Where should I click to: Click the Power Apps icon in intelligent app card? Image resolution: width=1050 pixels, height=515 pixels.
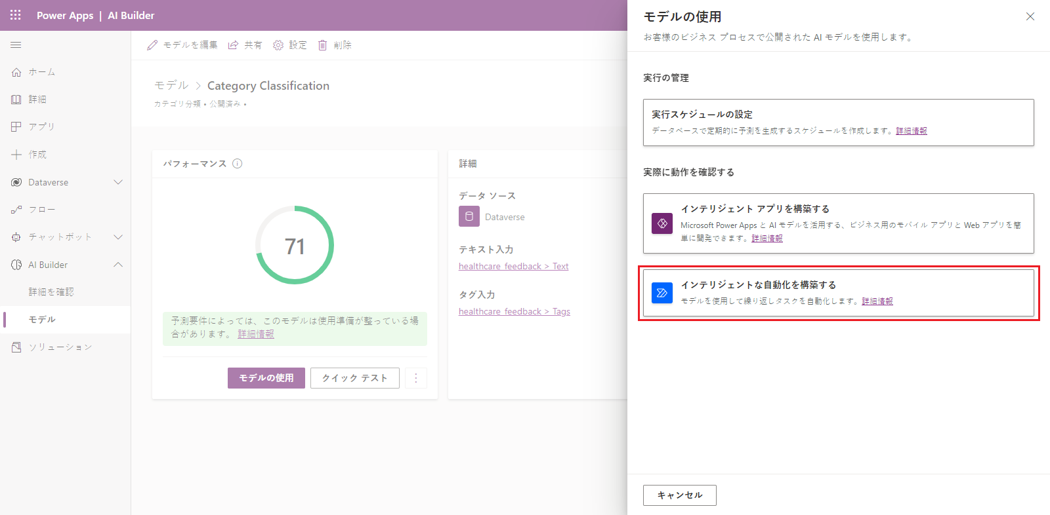point(662,223)
